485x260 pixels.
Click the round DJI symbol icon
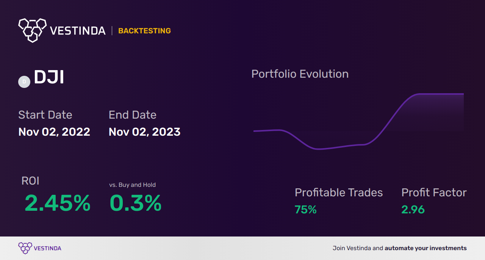(24, 81)
